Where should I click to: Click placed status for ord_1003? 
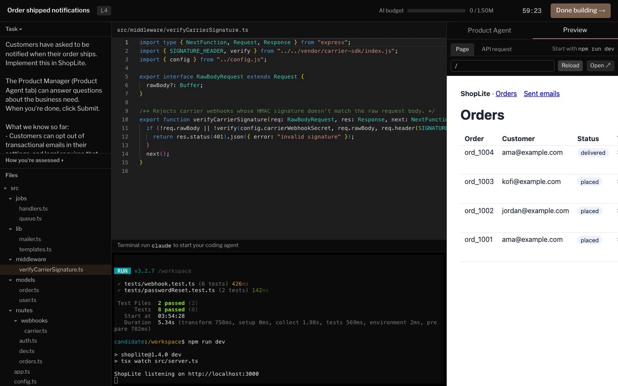[589, 182]
